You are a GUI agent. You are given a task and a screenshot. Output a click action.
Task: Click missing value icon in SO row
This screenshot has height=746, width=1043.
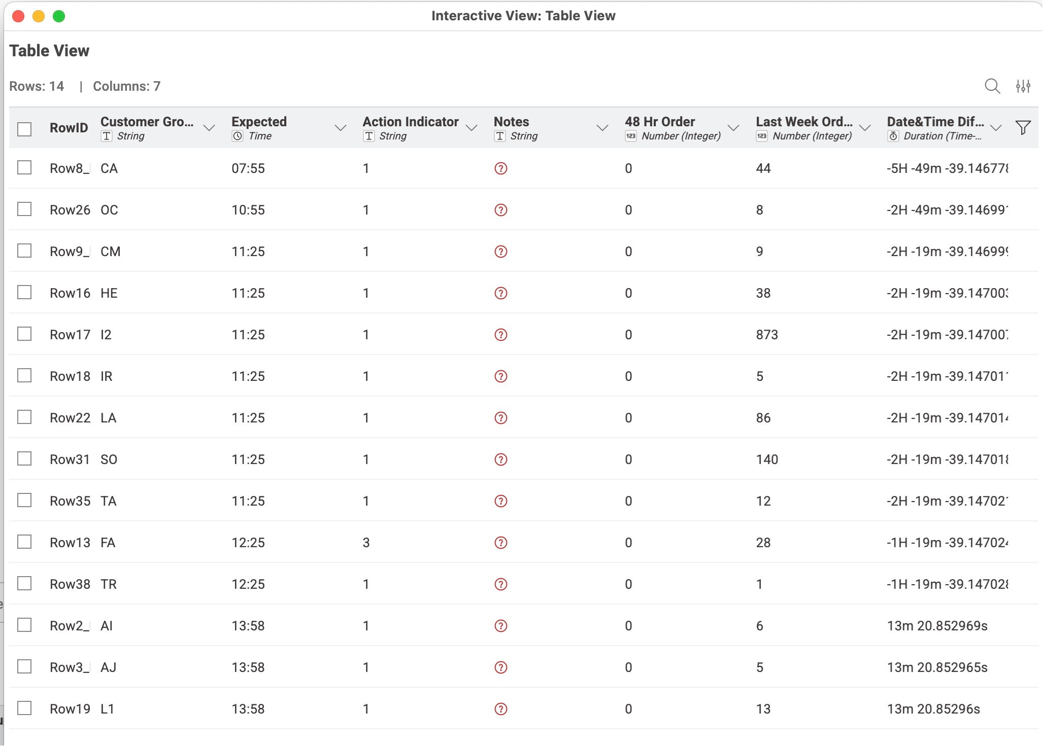pyautogui.click(x=500, y=459)
